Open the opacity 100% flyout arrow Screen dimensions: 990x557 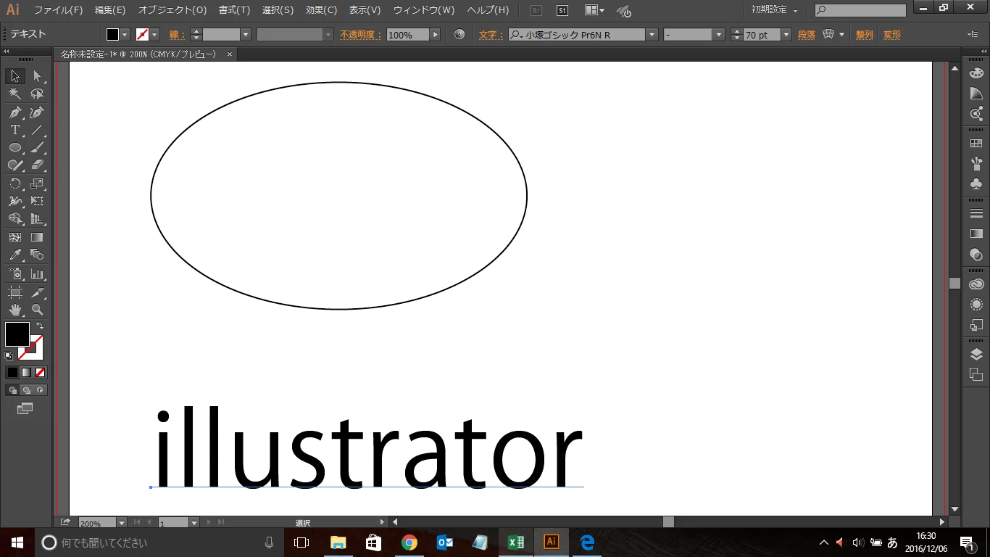coord(436,35)
